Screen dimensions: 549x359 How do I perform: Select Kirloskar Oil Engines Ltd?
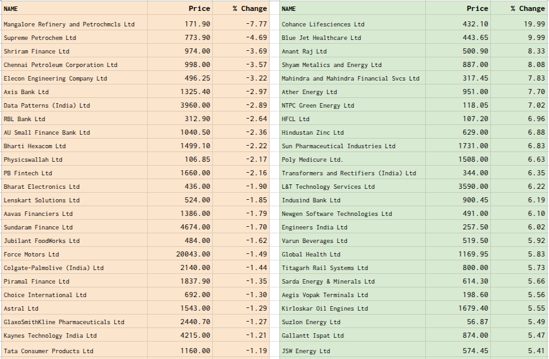324,309
